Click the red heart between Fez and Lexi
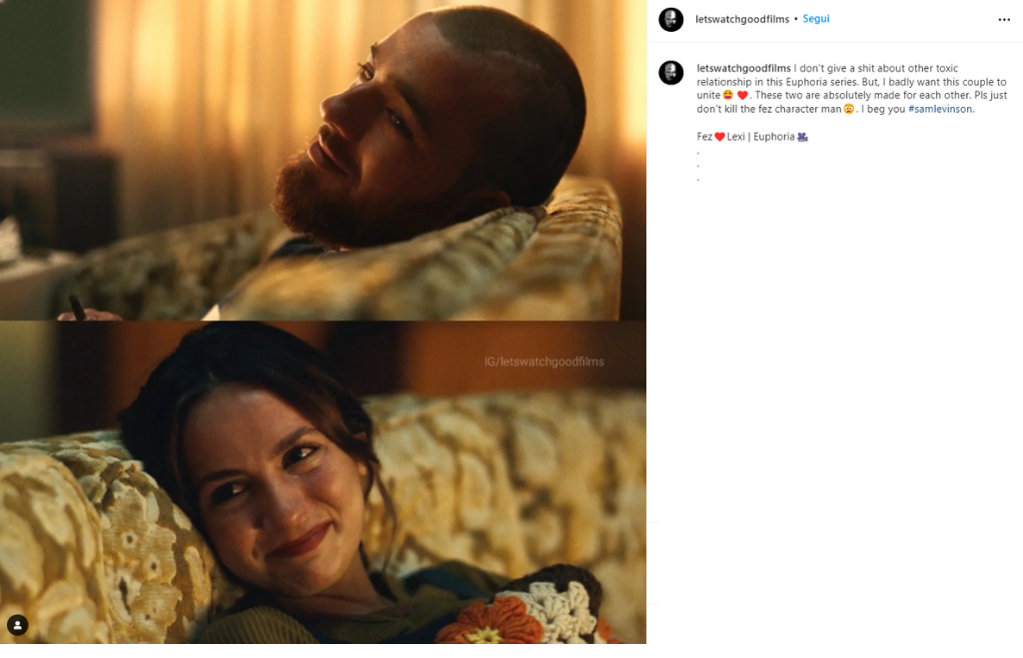This screenshot has height=658, width=1023. coord(719,137)
